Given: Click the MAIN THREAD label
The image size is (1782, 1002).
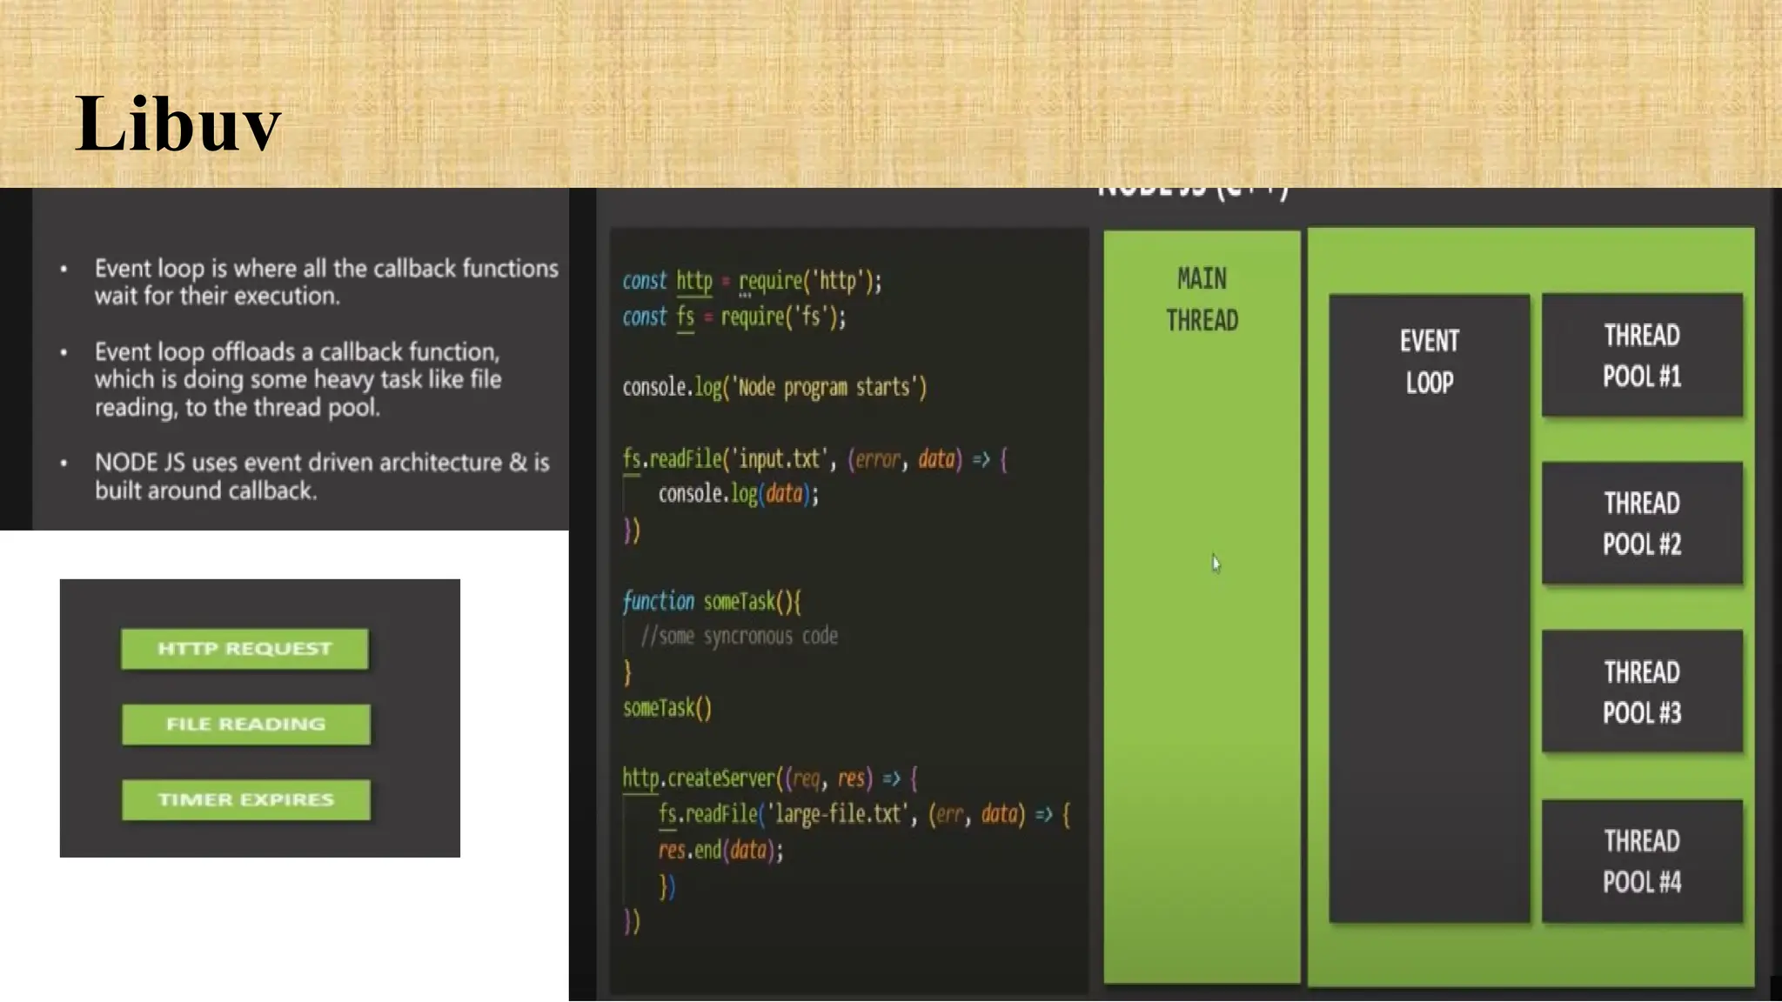Looking at the screenshot, I should click(x=1202, y=299).
